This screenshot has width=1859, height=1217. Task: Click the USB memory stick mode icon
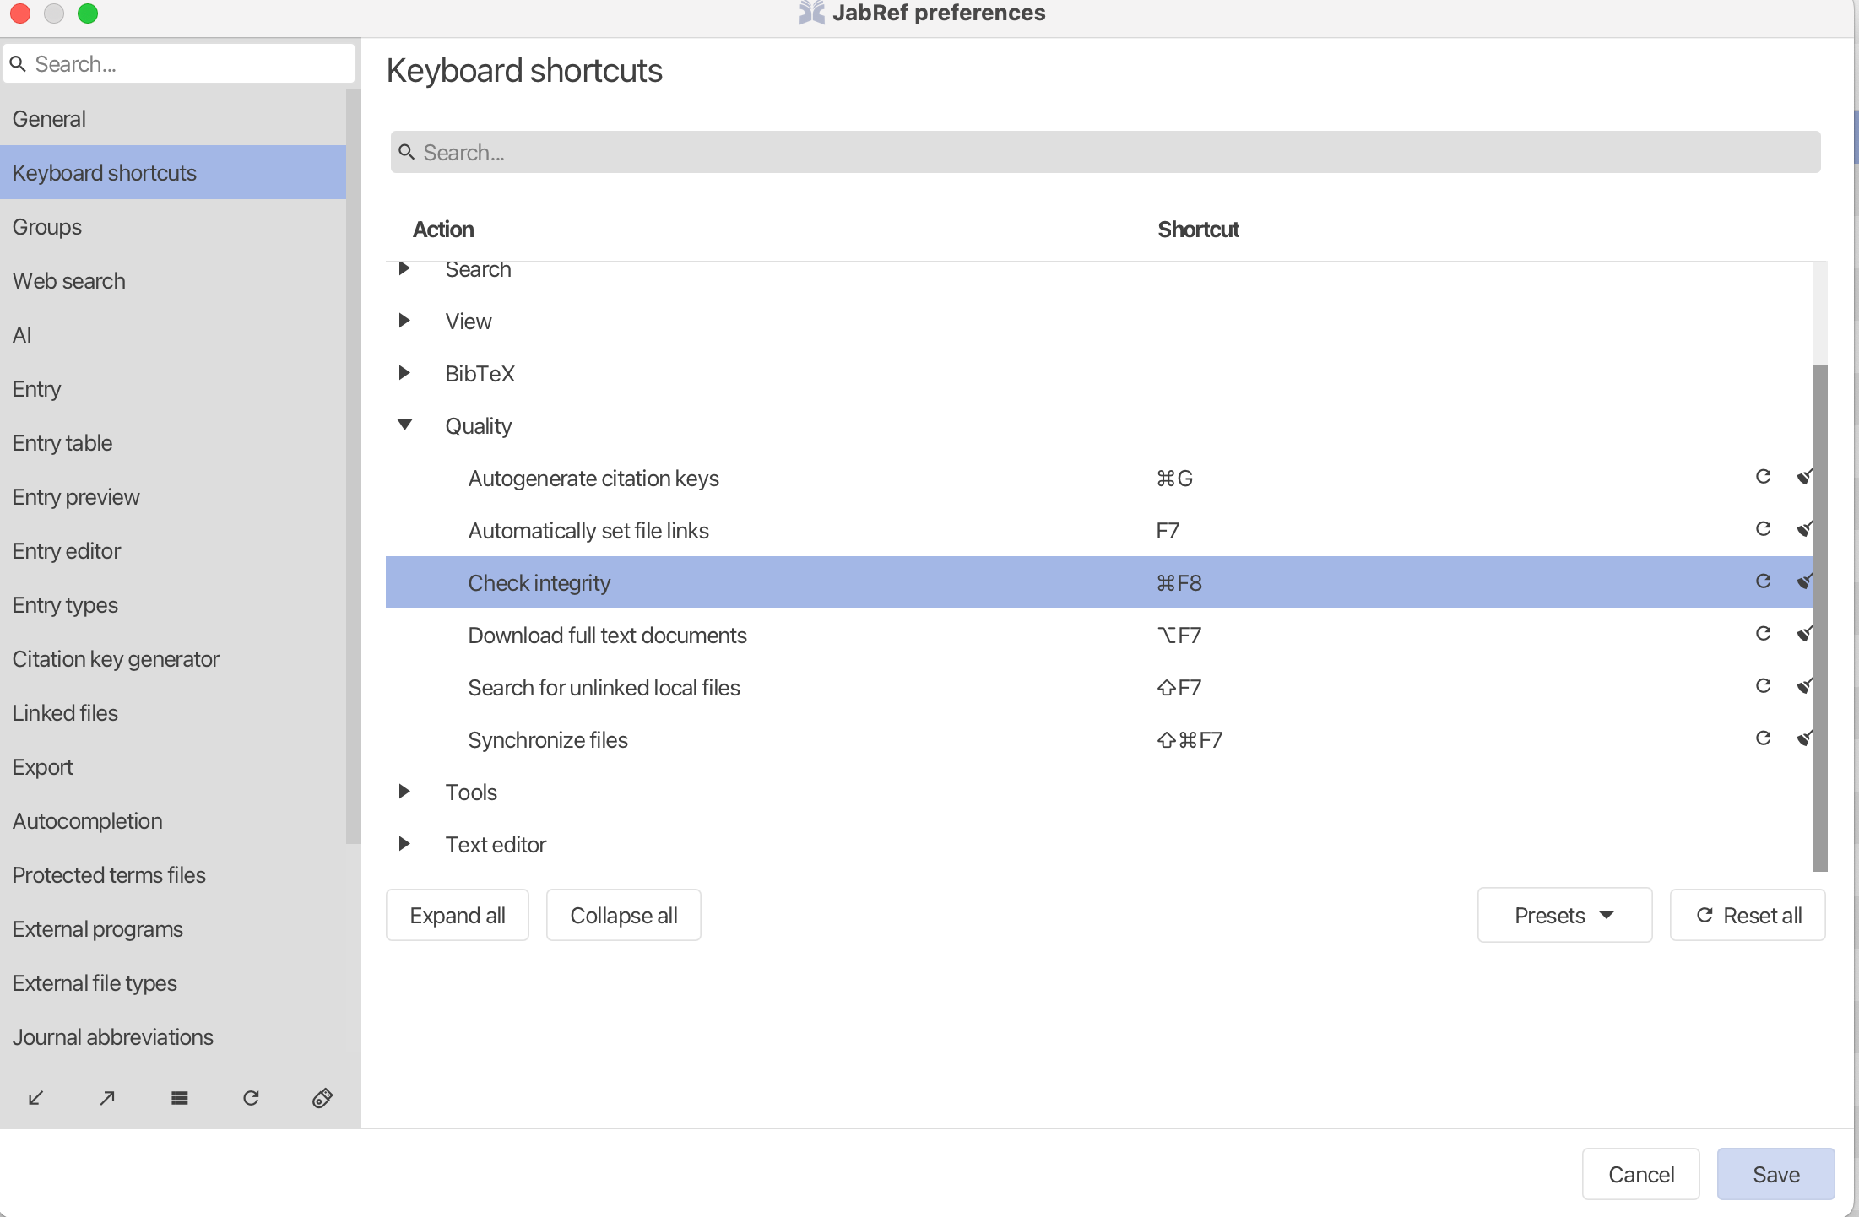(x=322, y=1098)
